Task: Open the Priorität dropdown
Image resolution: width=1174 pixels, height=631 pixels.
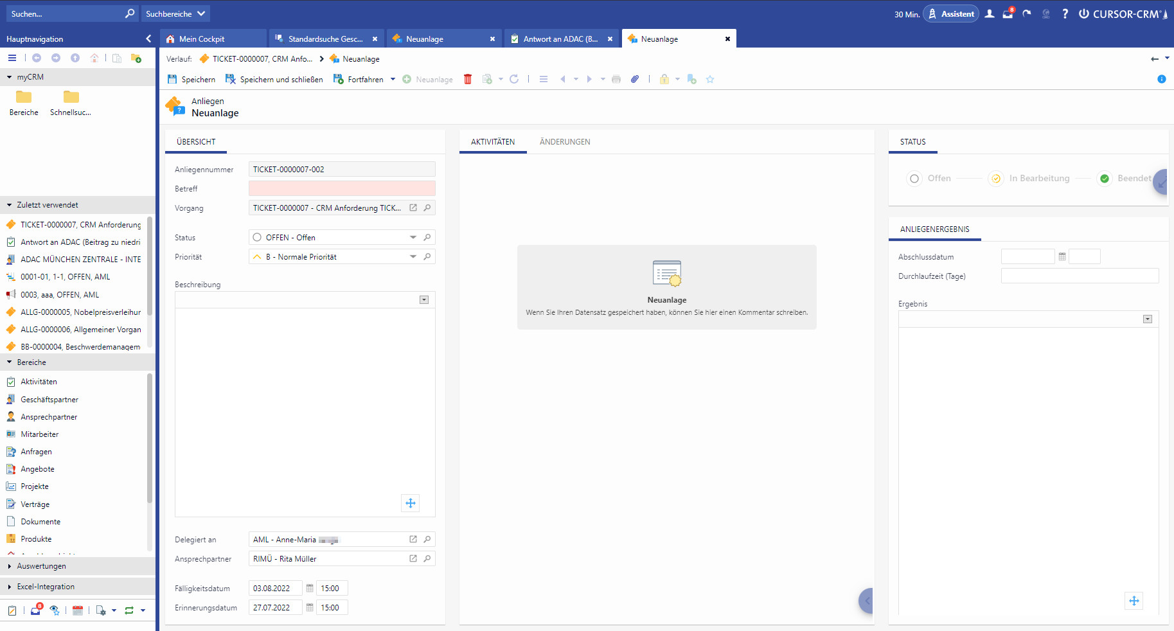Action: point(413,256)
